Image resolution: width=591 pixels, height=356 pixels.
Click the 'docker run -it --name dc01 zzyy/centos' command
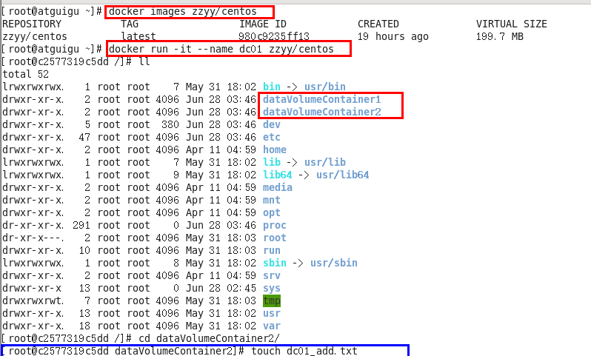point(221,49)
